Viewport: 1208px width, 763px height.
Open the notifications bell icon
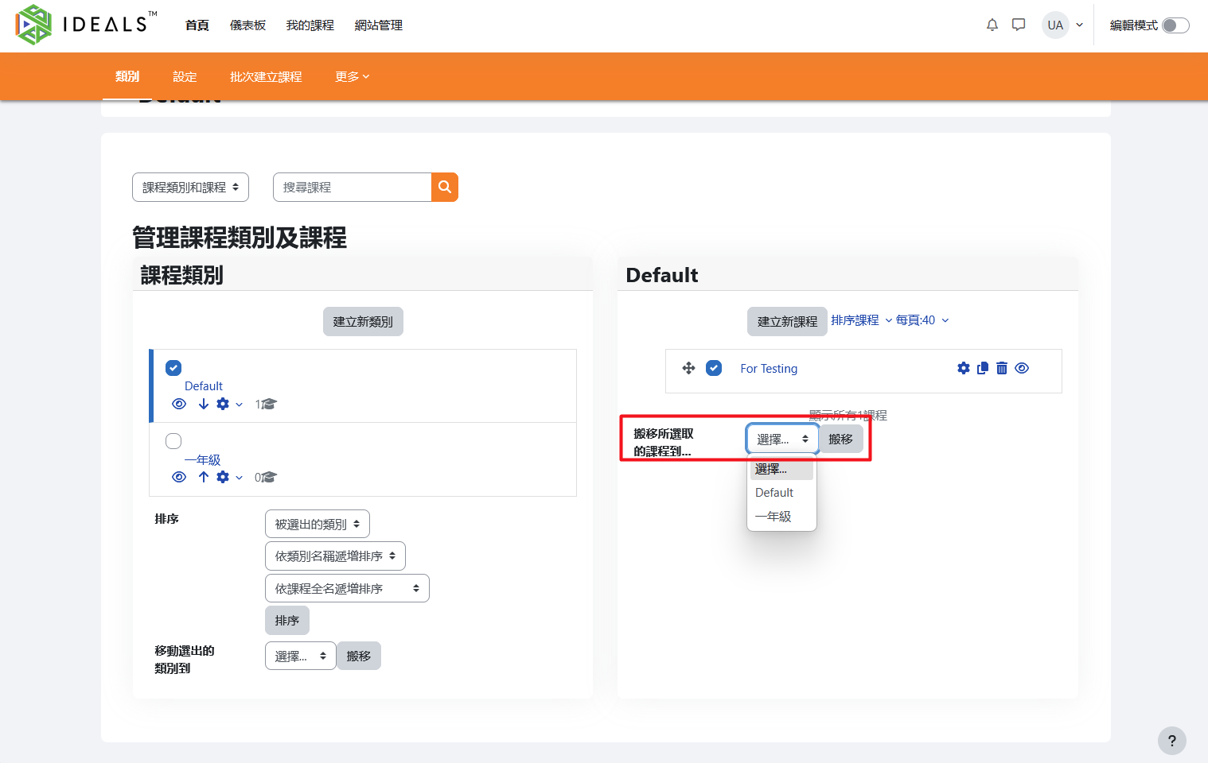pyautogui.click(x=992, y=25)
